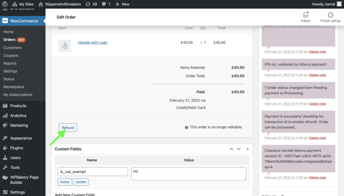Move Custom Fields panel up
The image size is (344, 196).
(231, 149)
